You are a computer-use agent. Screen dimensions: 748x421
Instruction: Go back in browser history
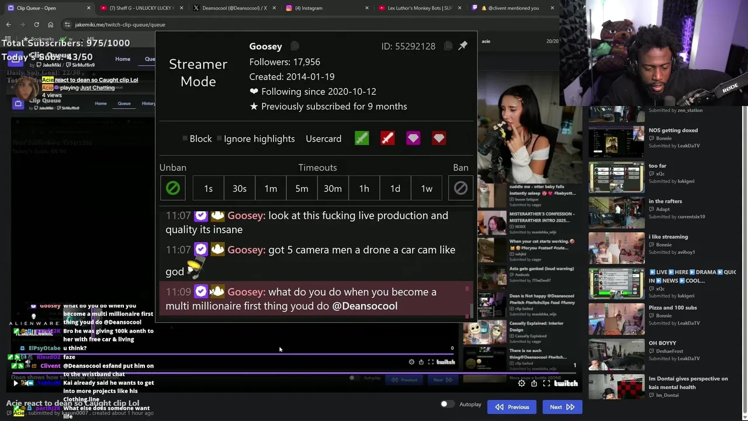tap(8, 25)
